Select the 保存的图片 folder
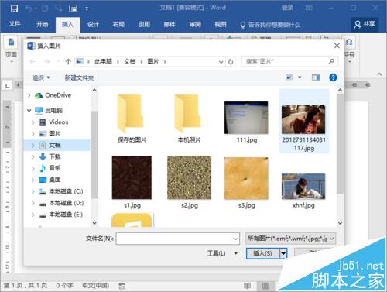Image resolution: width=387 pixels, height=292 pixels. click(x=132, y=119)
